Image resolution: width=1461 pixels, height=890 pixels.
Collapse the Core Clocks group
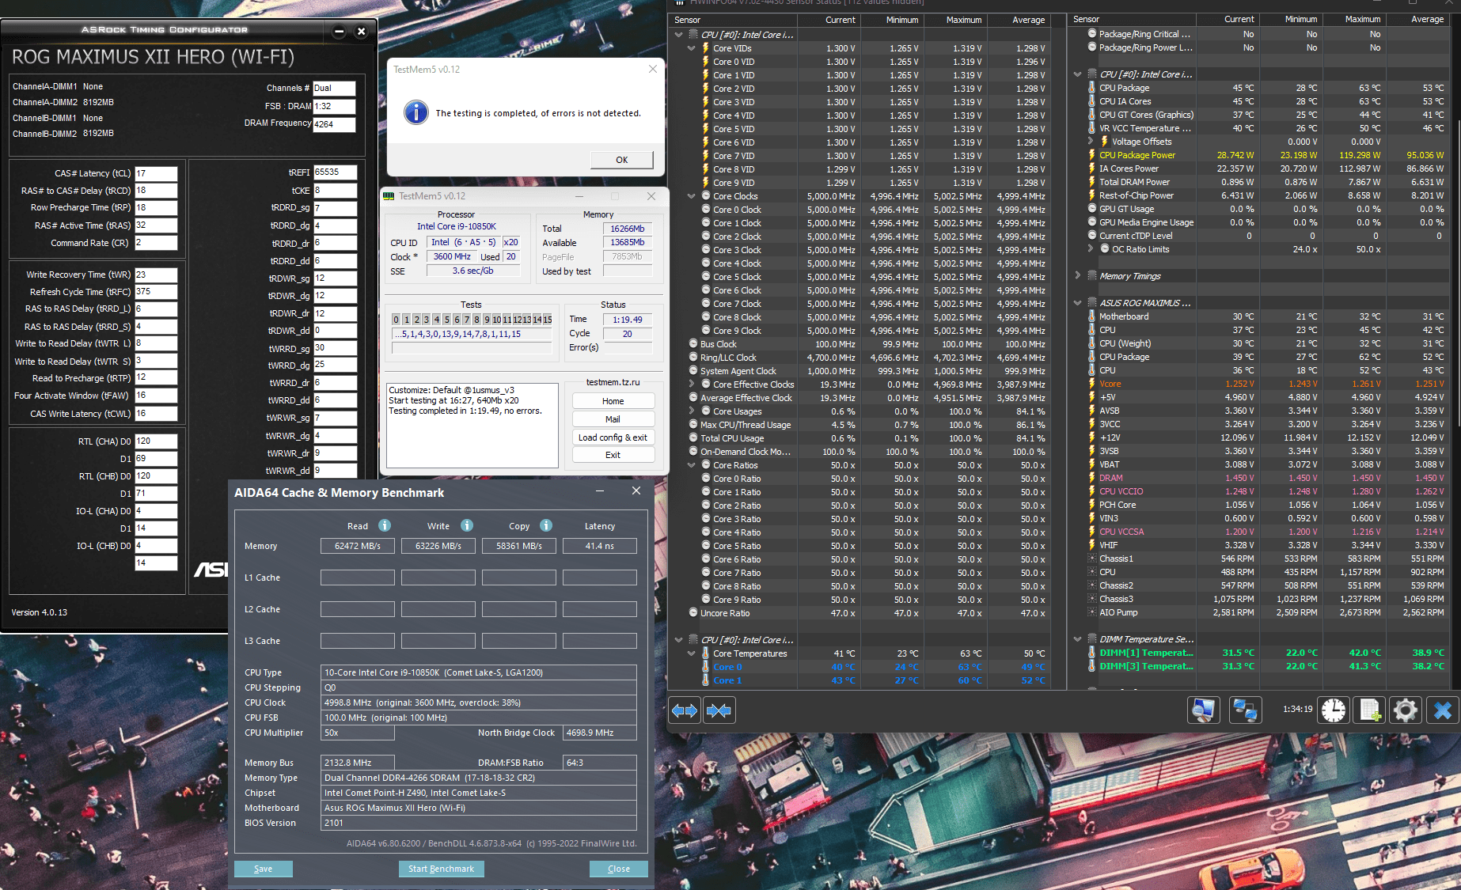tap(692, 196)
